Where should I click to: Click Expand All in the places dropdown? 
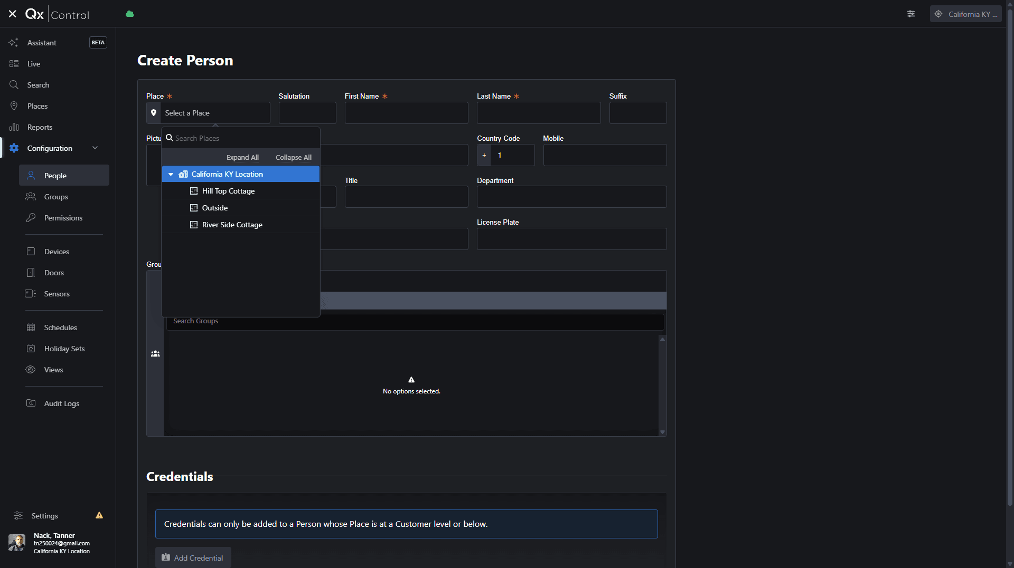click(x=242, y=157)
